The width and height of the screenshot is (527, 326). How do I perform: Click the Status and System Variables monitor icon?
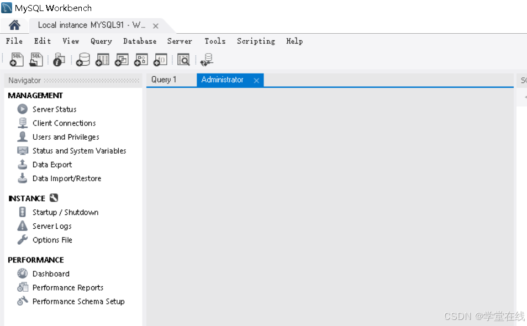tap(23, 150)
